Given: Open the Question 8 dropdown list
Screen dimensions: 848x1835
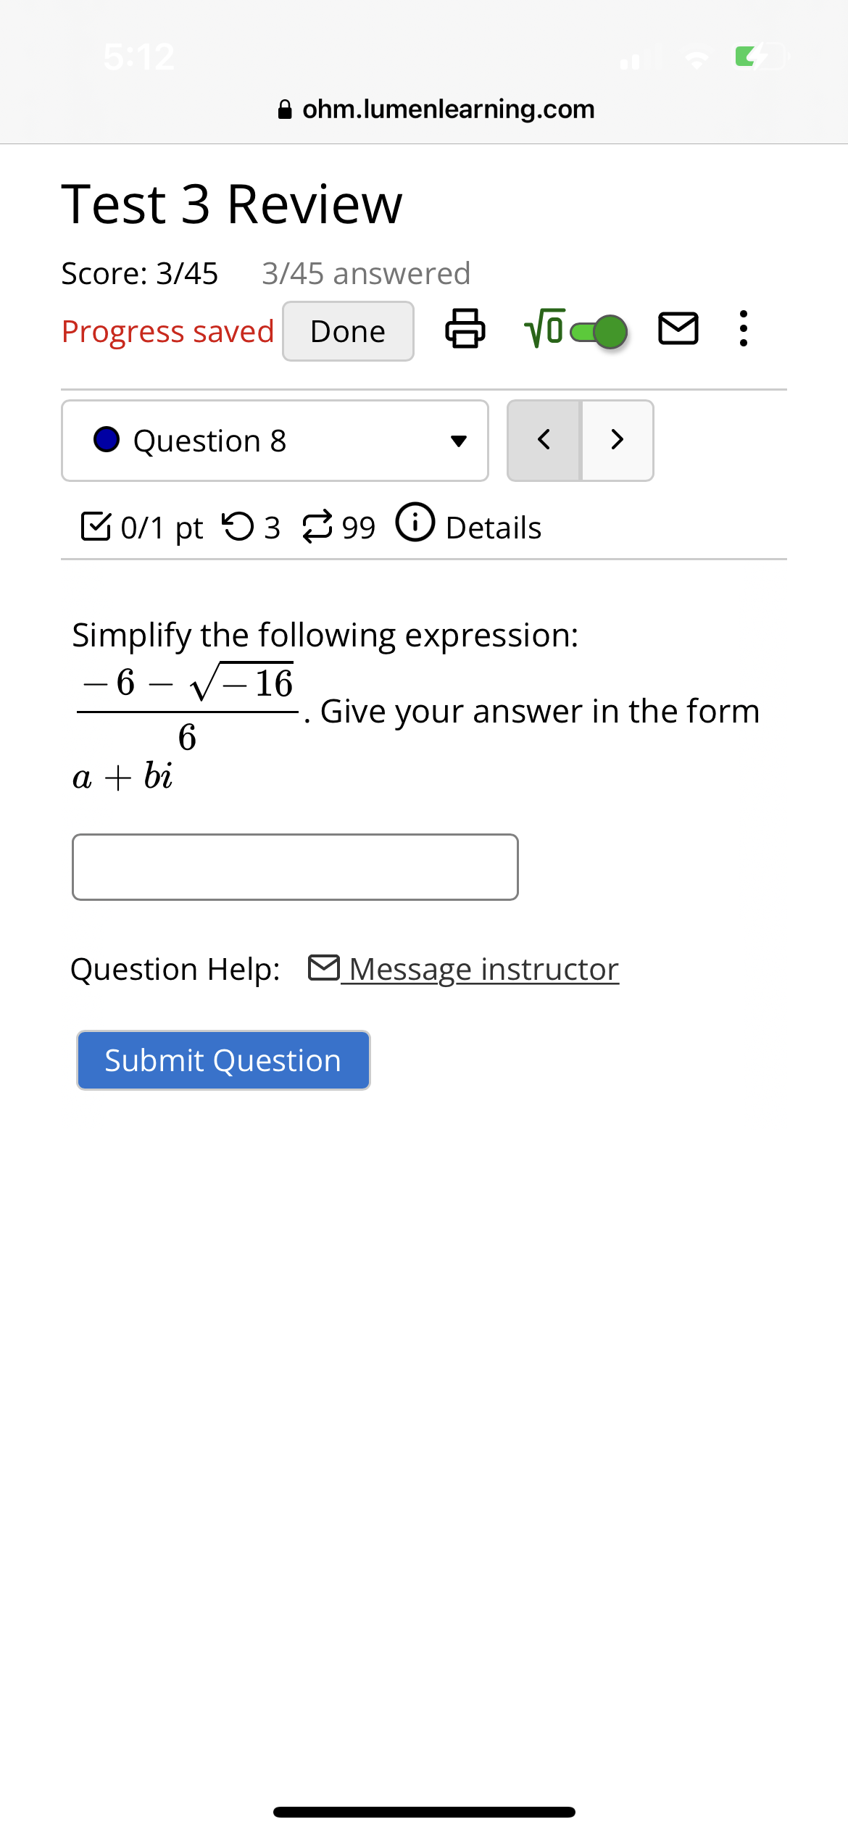Looking at the screenshot, I should tap(274, 440).
